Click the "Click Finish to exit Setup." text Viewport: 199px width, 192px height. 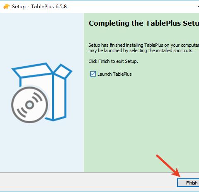tap(113, 61)
